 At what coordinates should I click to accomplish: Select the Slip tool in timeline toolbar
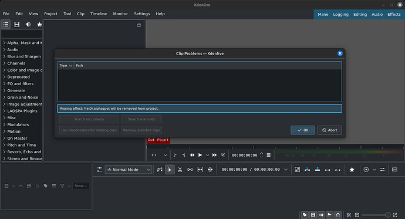click(x=200, y=170)
